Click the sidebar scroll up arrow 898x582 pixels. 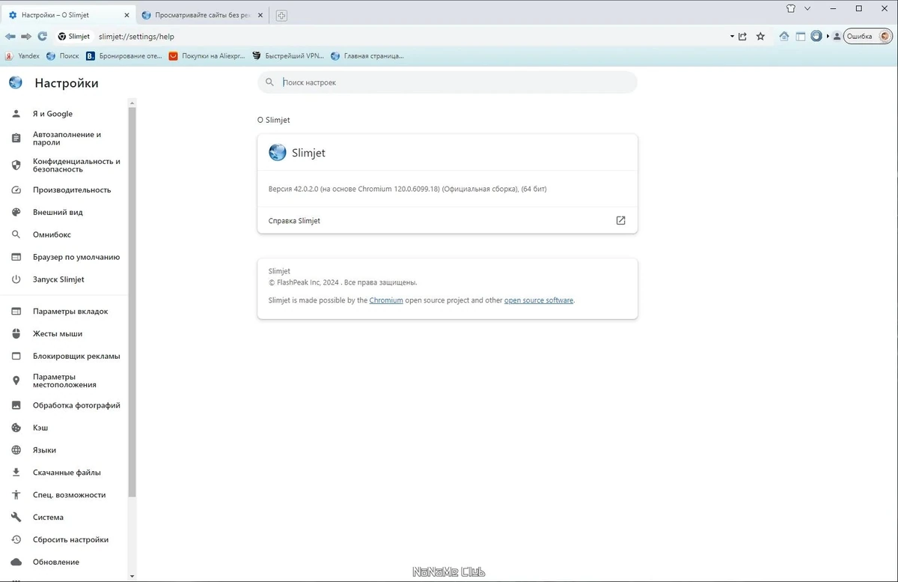point(132,103)
